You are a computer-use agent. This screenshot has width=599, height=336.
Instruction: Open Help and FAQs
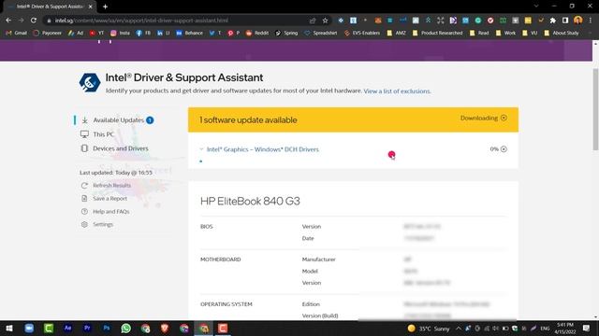pyautogui.click(x=110, y=212)
